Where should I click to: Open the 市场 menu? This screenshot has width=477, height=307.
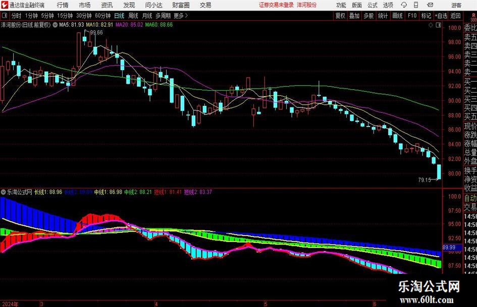85,5
